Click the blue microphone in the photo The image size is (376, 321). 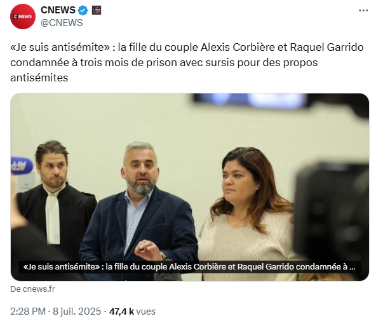pos(21,166)
